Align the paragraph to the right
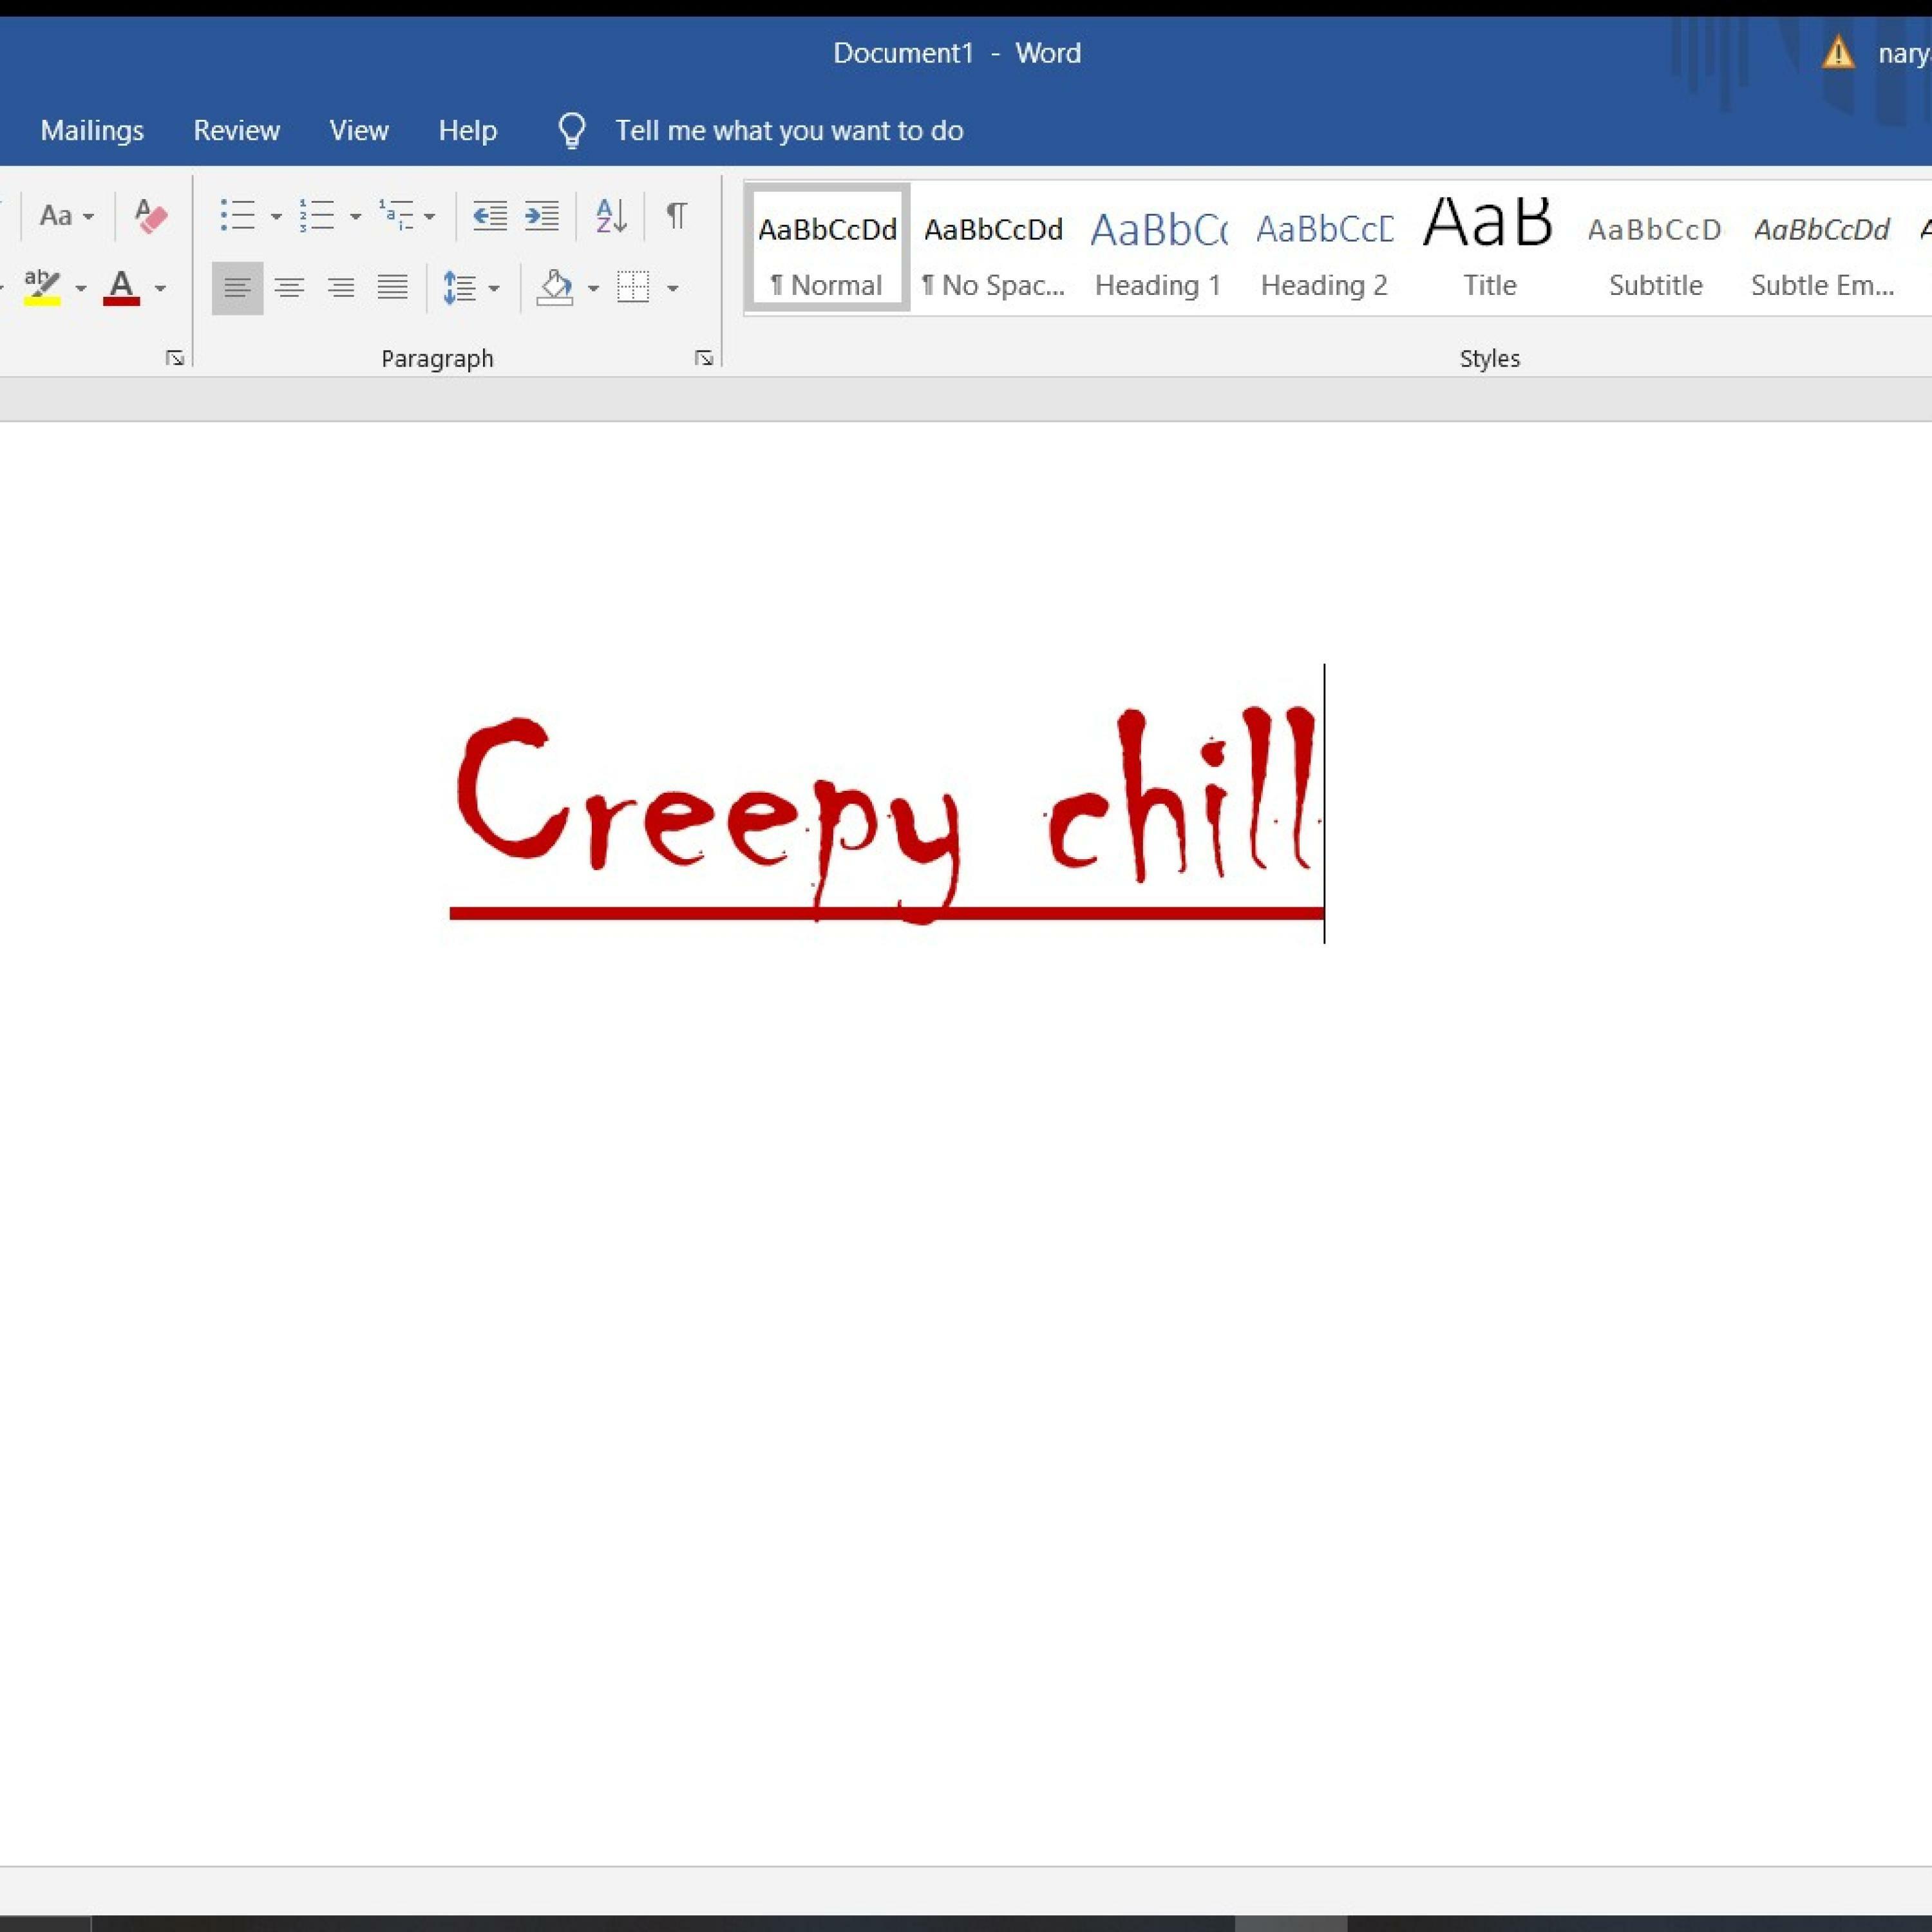Screen dimensions: 1932x1932 pyautogui.click(x=341, y=288)
